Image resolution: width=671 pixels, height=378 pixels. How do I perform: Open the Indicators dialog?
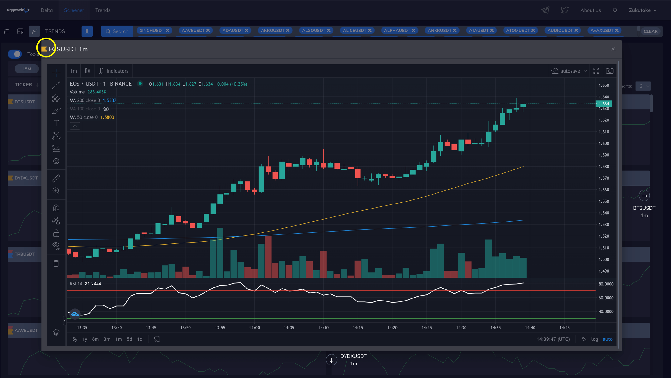pos(114,71)
